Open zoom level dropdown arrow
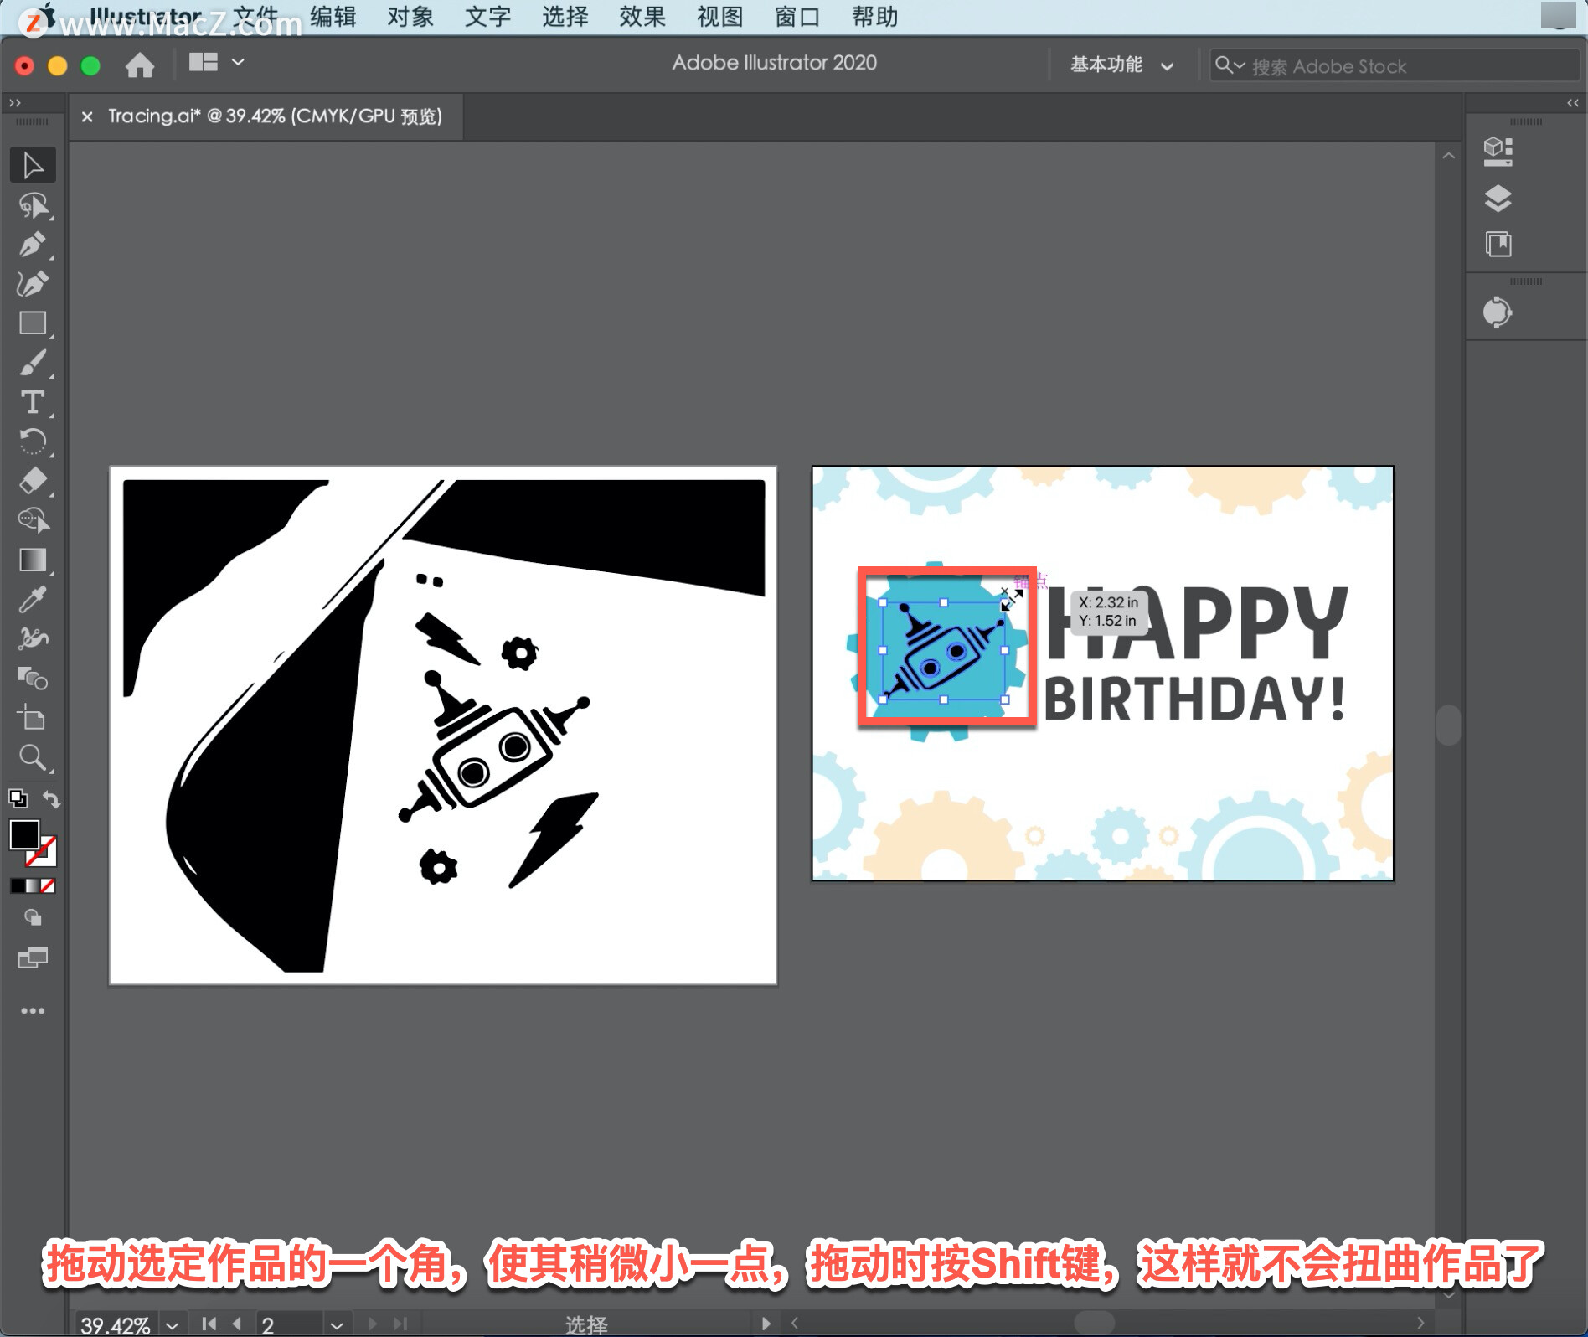The width and height of the screenshot is (1588, 1337). pyautogui.click(x=172, y=1325)
